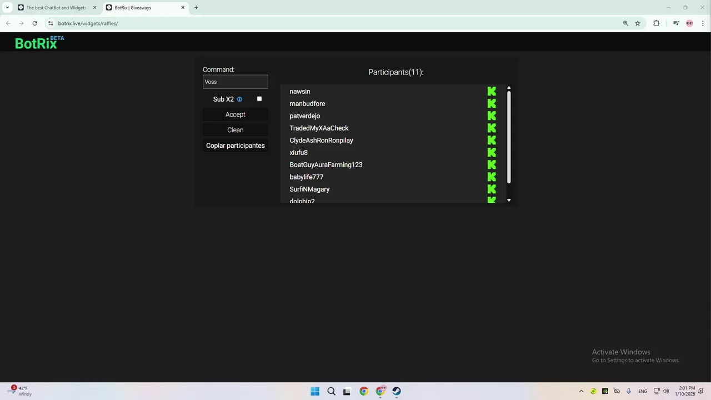Open the Windows Start button

[315, 391]
